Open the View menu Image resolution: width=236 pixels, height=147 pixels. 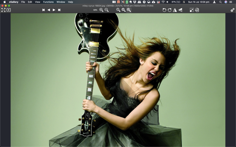(37, 2)
